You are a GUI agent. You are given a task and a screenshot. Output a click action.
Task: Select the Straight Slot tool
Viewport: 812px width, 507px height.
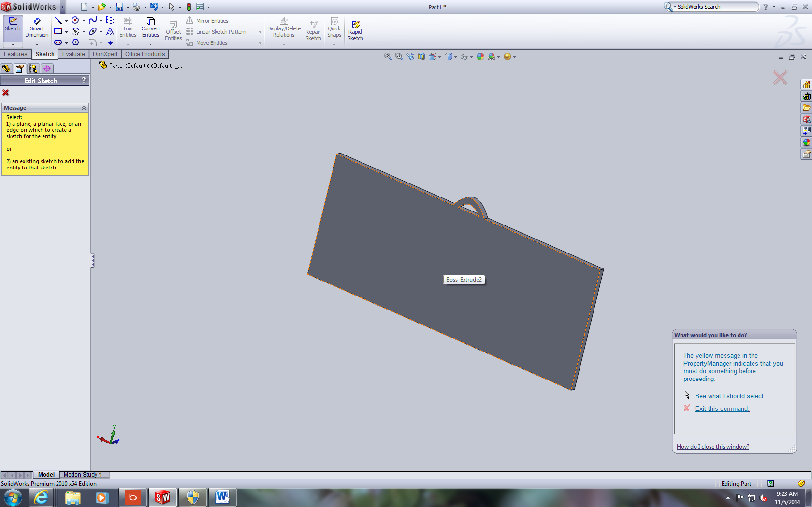coord(58,42)
